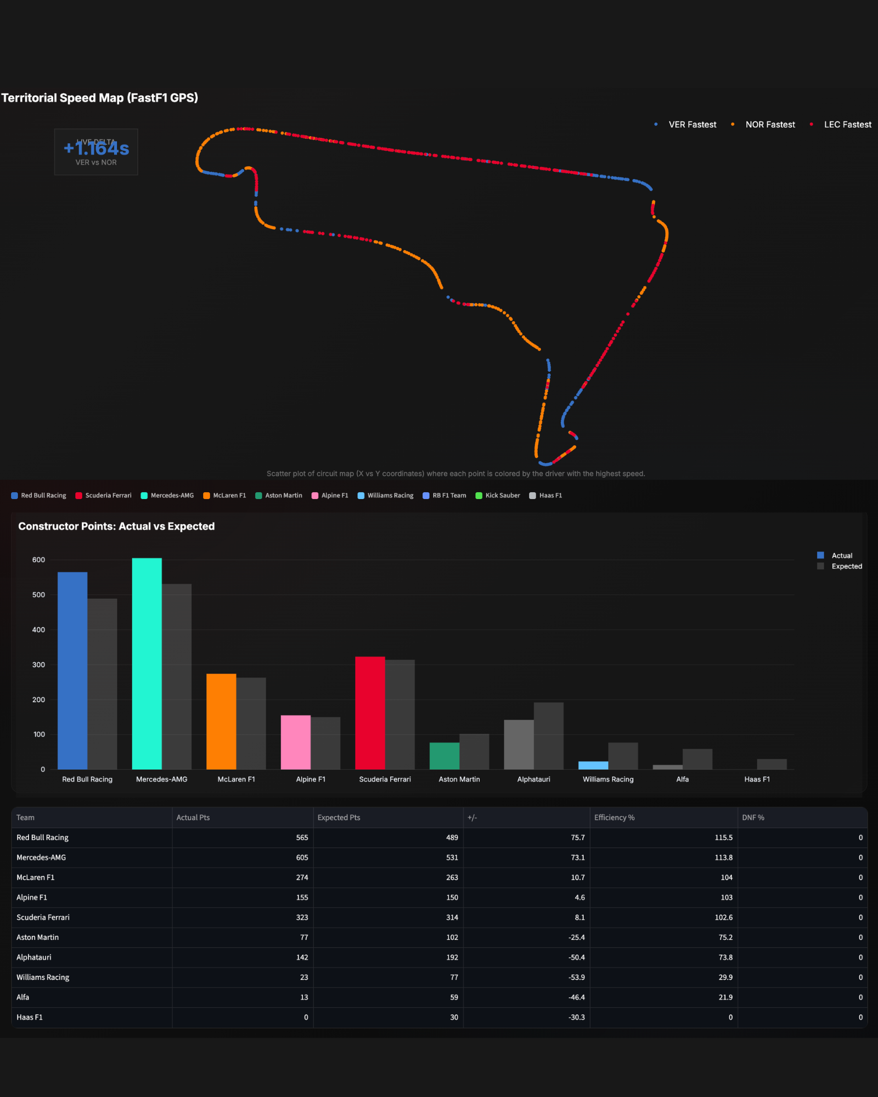Sort table by DNF % column header
The height and width of the screenshot is (1097, 878).
802,817
